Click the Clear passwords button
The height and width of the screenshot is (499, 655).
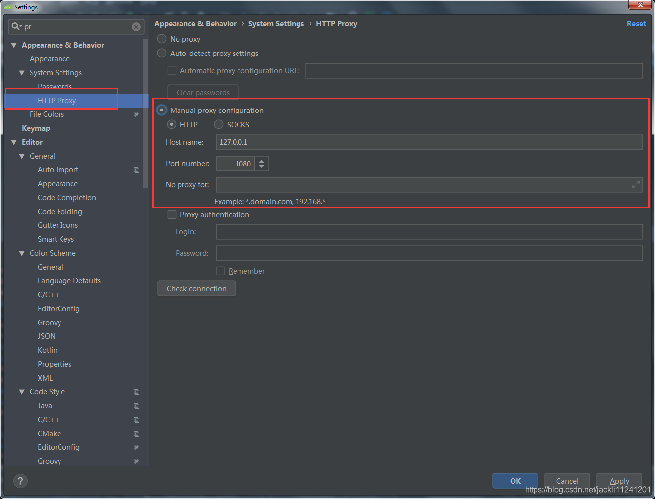tap(203, 92)
